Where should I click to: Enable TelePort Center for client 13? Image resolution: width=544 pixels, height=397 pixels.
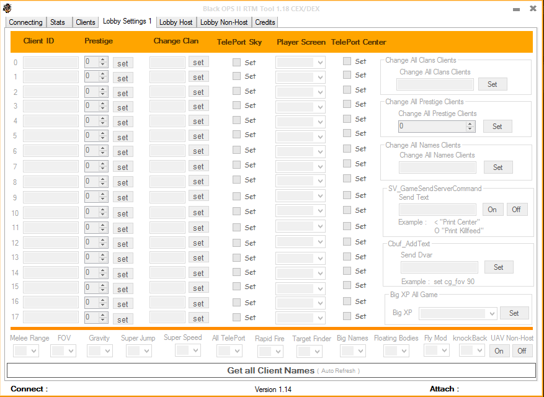tap(347, 256)
